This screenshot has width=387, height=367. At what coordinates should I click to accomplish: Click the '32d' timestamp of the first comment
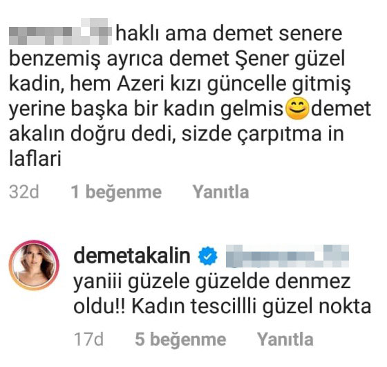tap(24, 192)
